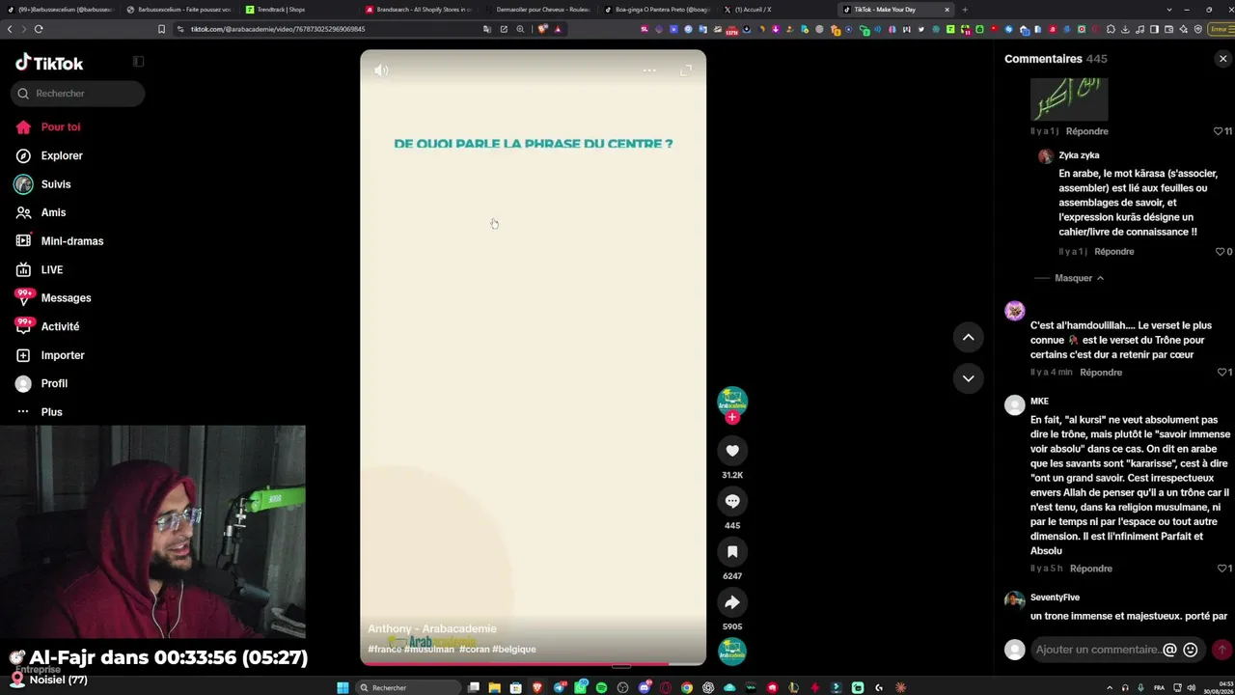Screen dimensions: 1235x695
Task: Open MKE's profile name
Action: 1039,402
